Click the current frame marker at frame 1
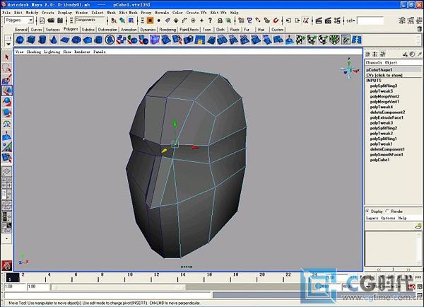This screenshot has height=307, width=424. [x=11, y=278]
